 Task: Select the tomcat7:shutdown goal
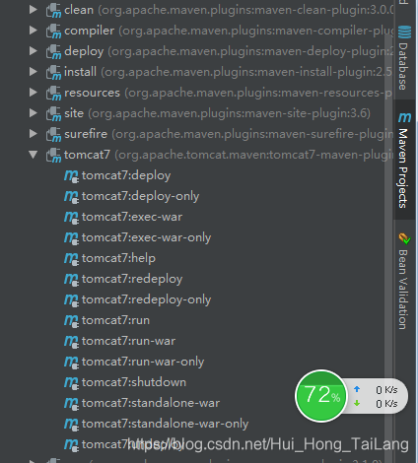pos(134,382)
